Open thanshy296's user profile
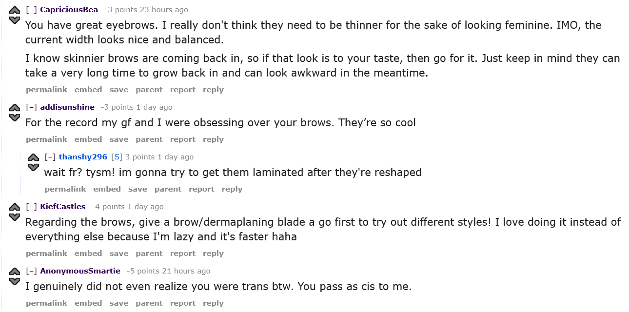 83,157
